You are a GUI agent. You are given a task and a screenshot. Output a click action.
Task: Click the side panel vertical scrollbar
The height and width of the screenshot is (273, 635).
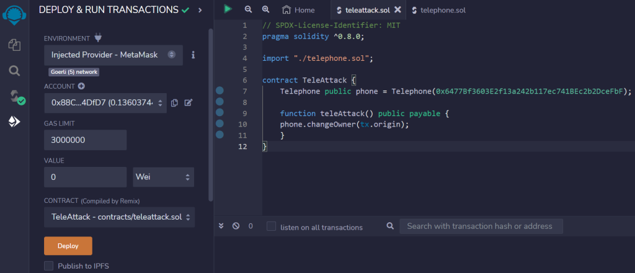click(x=210, y=115)
